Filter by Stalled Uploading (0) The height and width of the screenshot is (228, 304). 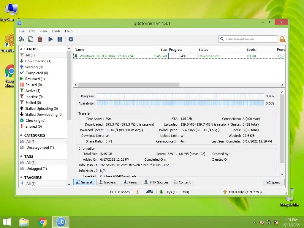42,109
